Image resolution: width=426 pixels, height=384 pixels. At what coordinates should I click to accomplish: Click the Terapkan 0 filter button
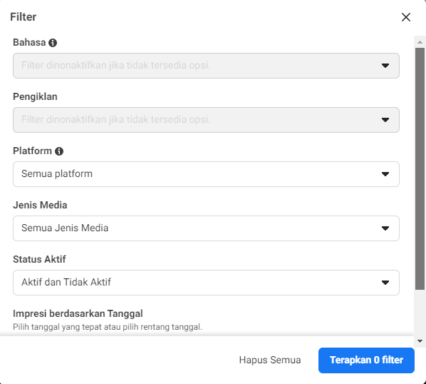(x=366, y=360)
